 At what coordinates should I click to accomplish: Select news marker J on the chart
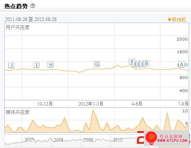click(x=11, y=65)
